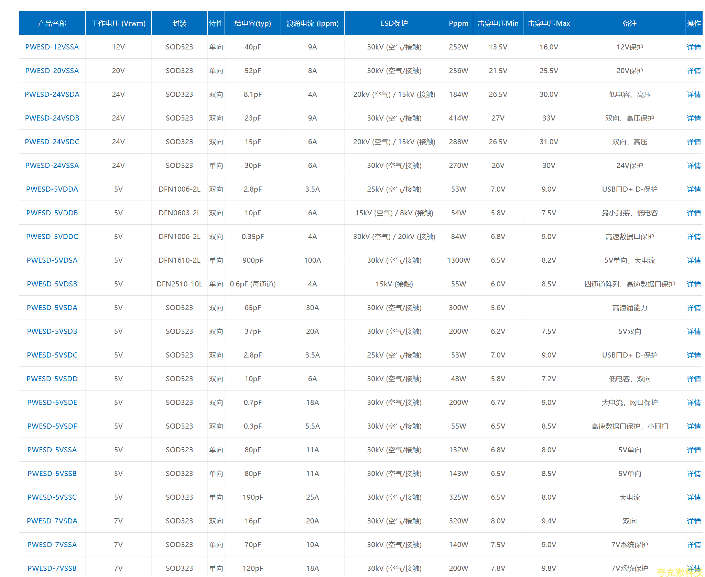705x577 pixels.
Task: Click 详情 for PWESD-20VSSA row
Action: click(x=694, y=71)
